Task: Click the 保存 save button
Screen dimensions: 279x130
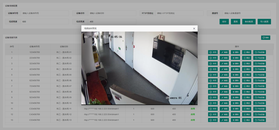Action: (x=224, y=22)
